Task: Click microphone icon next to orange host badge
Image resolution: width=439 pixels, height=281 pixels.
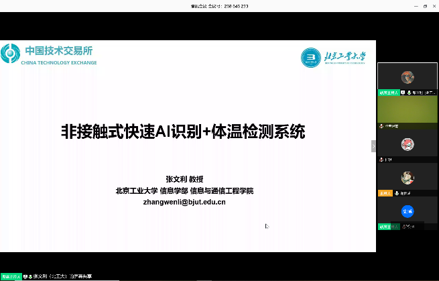Action: pyautogui.click(x=397, y=193)
